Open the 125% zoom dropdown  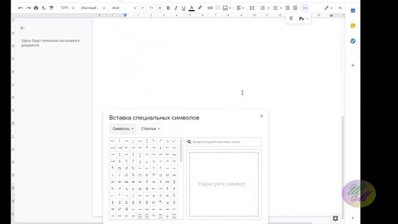pos(67,8)
